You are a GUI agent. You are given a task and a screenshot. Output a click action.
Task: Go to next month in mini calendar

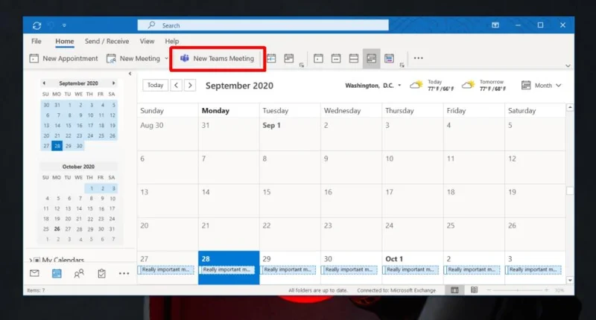(113, 83)
